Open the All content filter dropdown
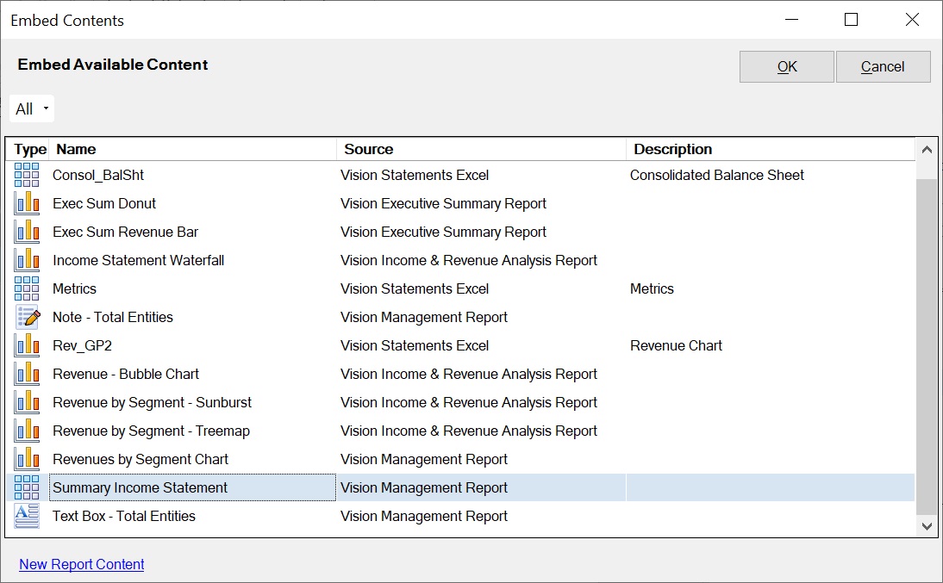The width and height of the screenshot is (943, 583). pos(32,109)
